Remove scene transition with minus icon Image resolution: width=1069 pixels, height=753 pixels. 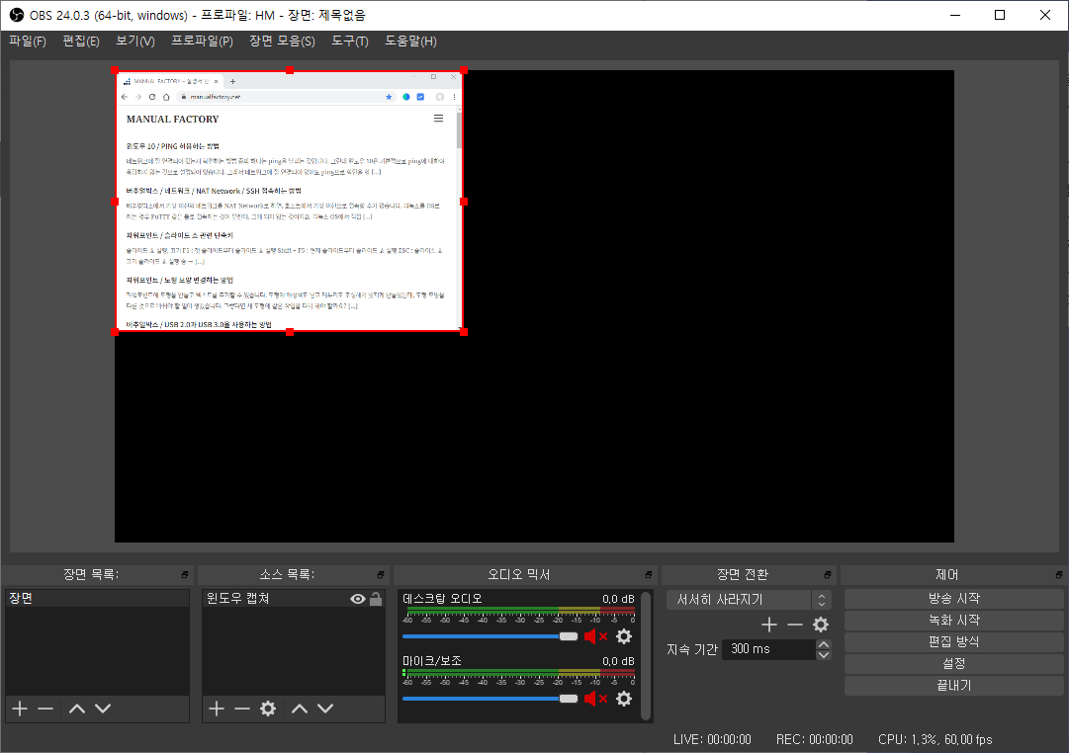[x=795, y=625]
